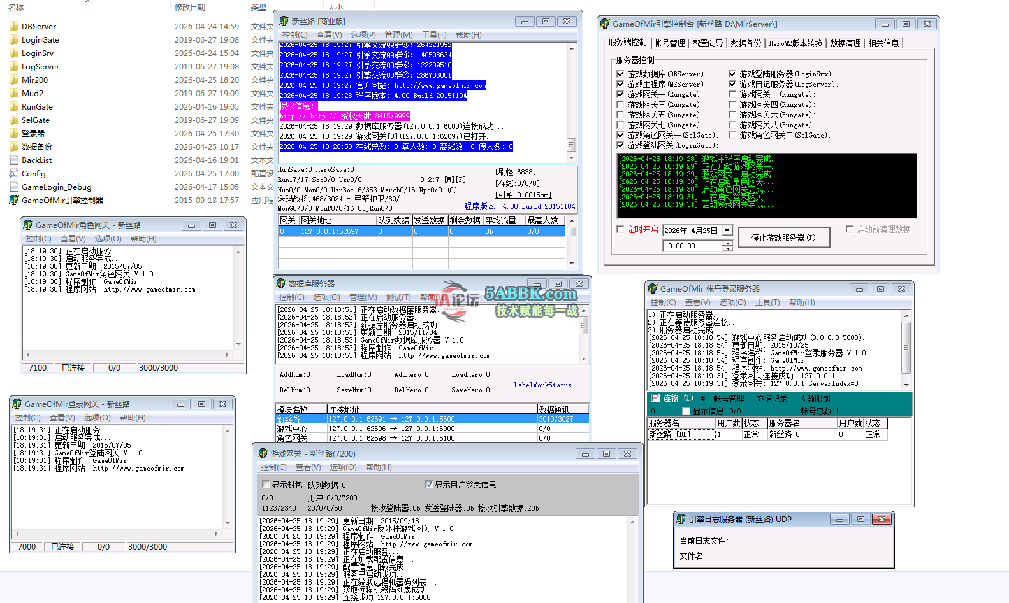The width and height of the screenshot is (1009, 603).
Task: Open the 2026年 4月25日 date picker dropdown
Action: coord(727,231)
